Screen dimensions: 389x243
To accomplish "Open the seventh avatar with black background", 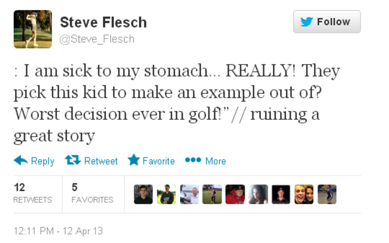I will 281,195.
